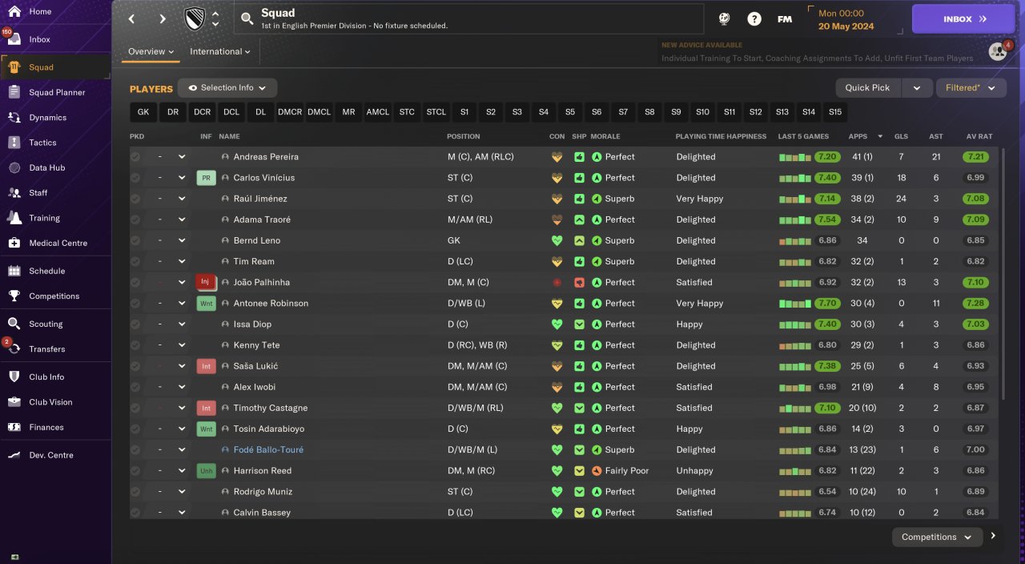Click the squad list vertical scrollbar
This screenshot has width=1025, height=564.
point(1002,272)
